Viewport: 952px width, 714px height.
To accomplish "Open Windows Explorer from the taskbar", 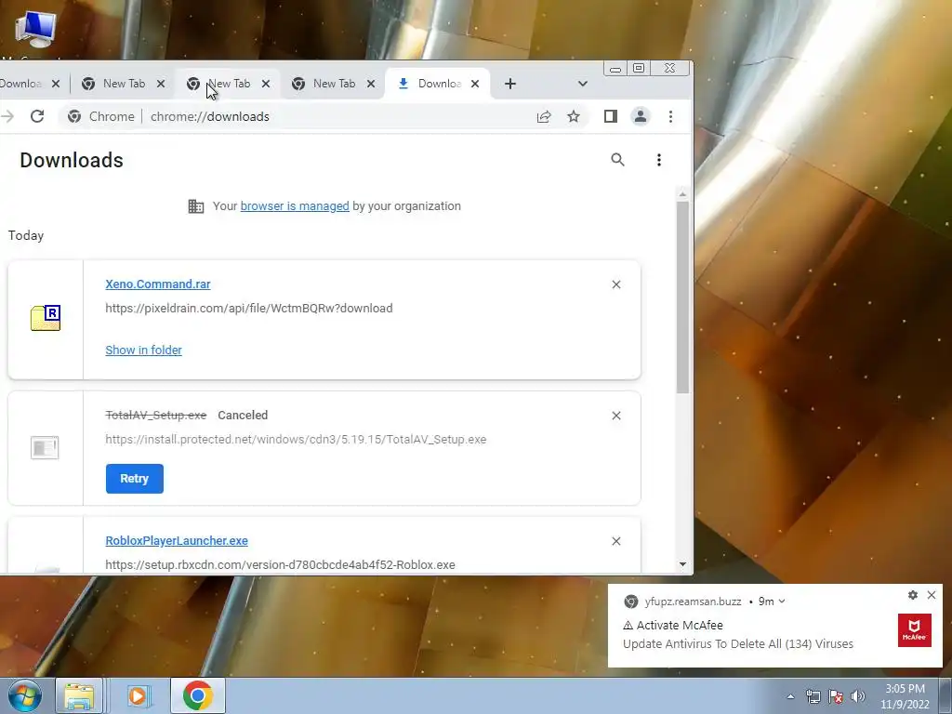I will pyautogui.click(x=79, y=695).
